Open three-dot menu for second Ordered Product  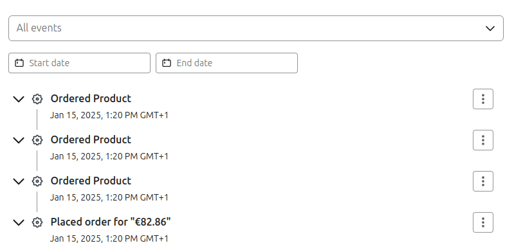click(483, 140)
